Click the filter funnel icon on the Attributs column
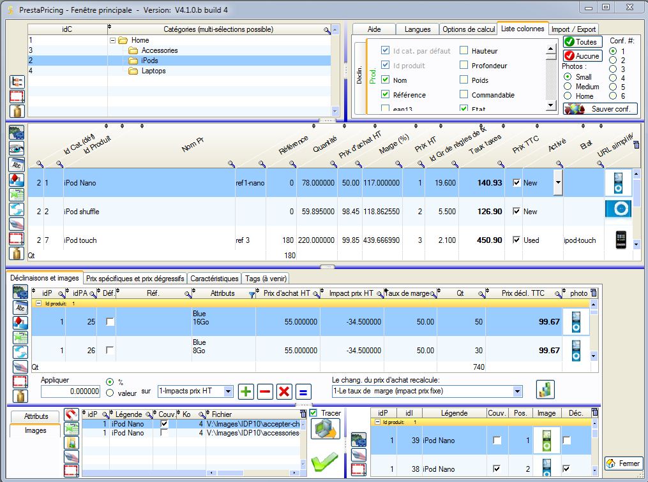 (252, 294)
